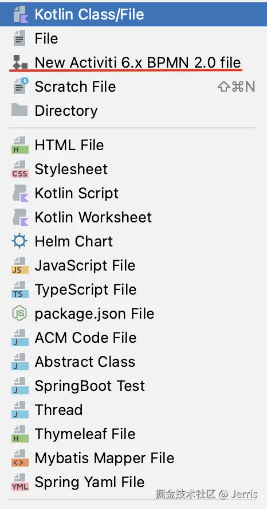Click the TypeScript File TS icon
This screenshot has width=267, height=509.
coord(20,289)
